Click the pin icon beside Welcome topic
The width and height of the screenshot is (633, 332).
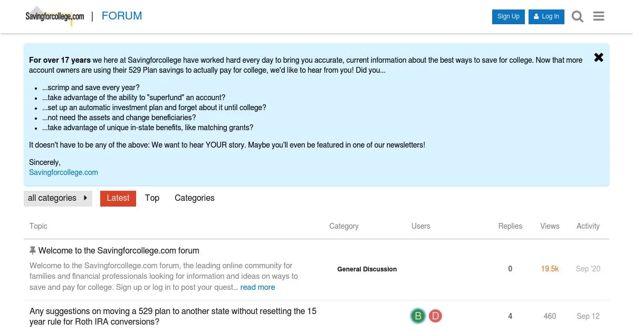tap(33, 251)
